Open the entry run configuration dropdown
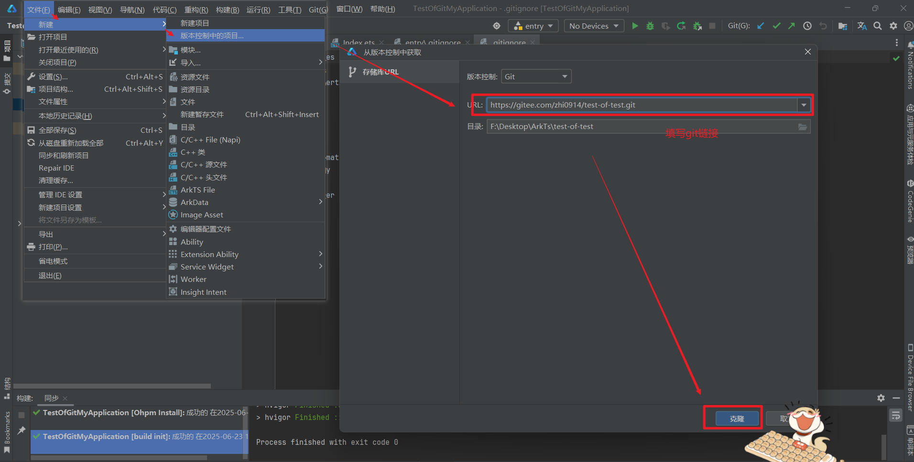The height and width of the screenshot is (462, 914). pos(533,26)
